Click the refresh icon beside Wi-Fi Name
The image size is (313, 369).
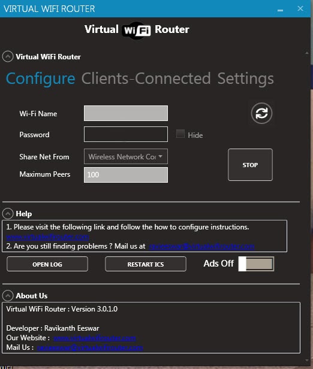(x=261, y=113)
